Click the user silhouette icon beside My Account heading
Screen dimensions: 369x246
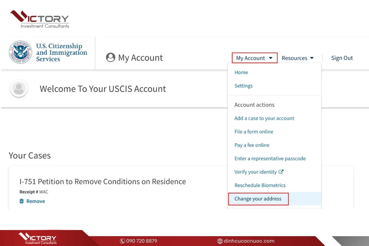tap(110, 58)
